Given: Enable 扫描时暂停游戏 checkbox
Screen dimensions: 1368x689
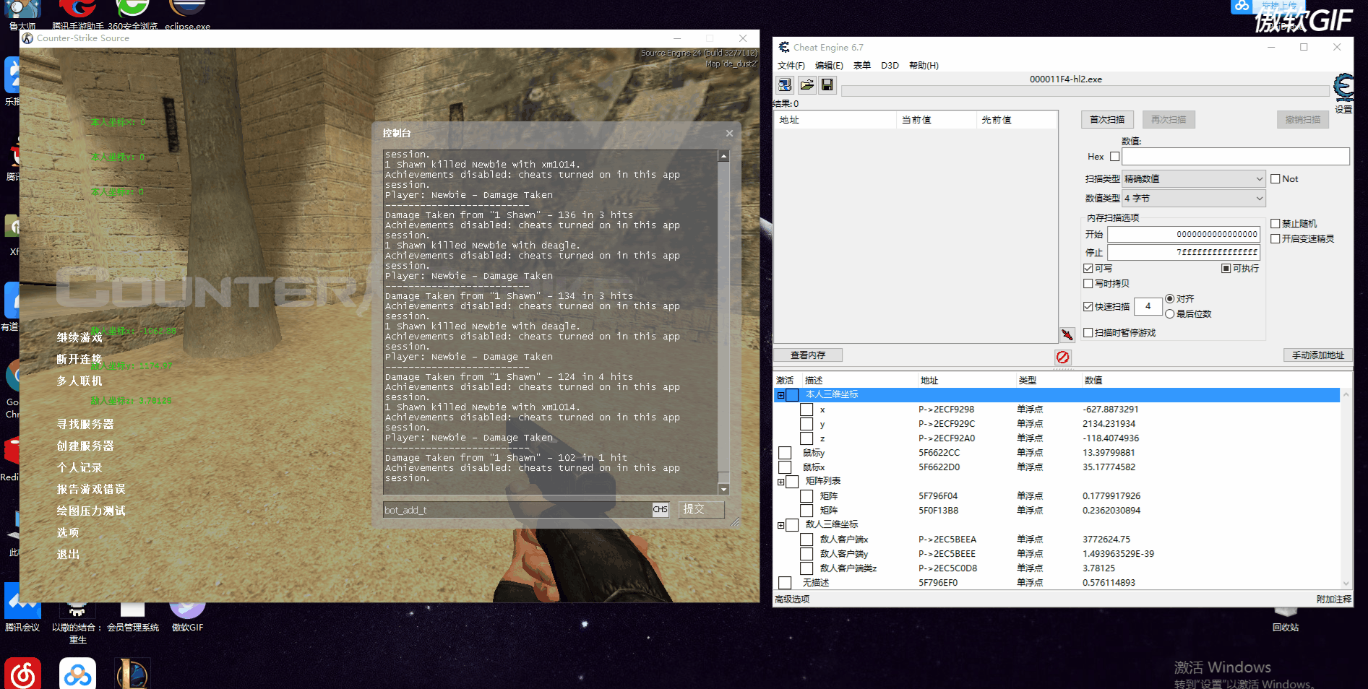Looking at the screenshot, I should (1088, 333).
